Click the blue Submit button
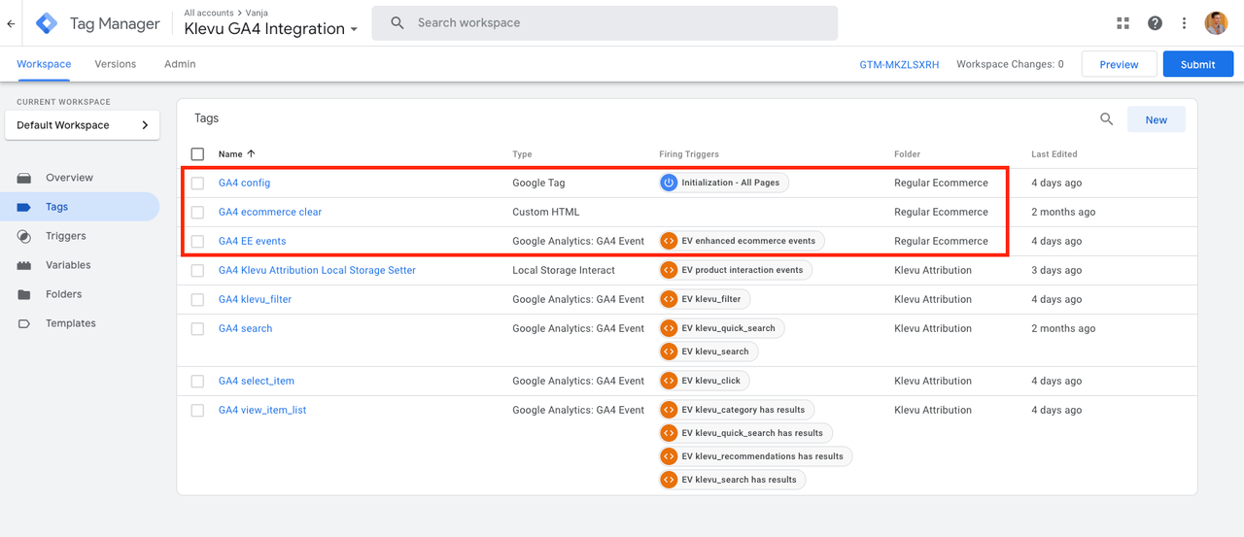 [x=1198, y=64]
